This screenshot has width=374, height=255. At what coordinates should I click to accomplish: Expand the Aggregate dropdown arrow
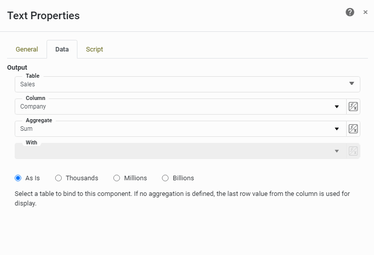(337, 129)
